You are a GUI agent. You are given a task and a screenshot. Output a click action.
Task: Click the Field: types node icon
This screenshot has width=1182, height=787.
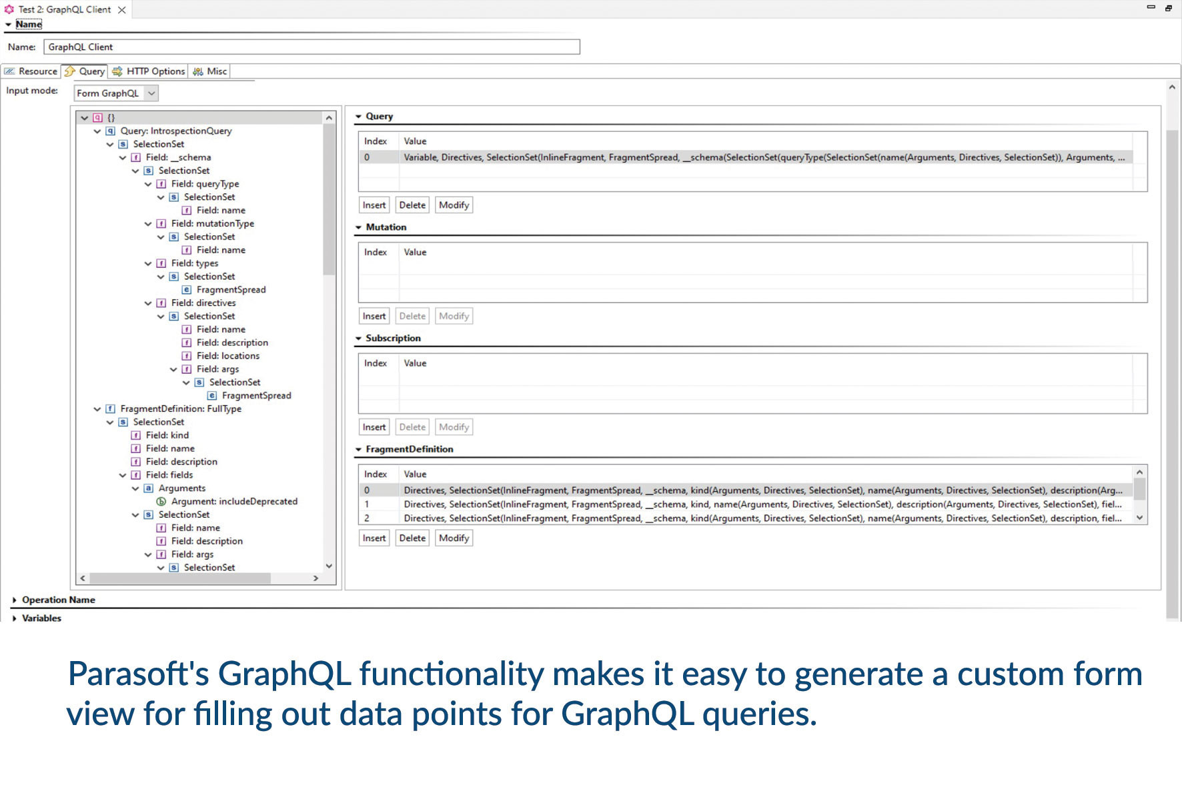161,263
